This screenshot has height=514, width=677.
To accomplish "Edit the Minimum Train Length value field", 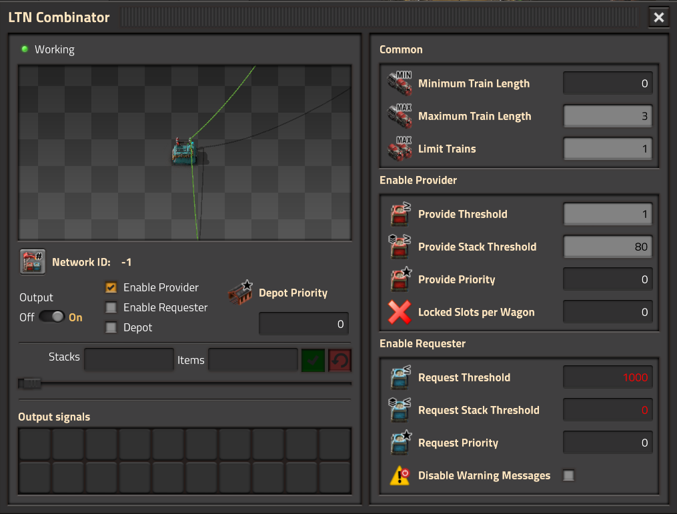I will (x=608, y=83).
